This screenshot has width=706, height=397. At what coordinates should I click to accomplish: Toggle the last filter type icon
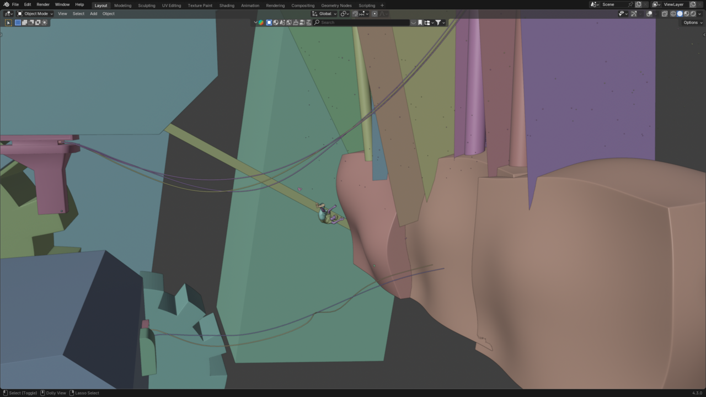(x=309, y=23)
